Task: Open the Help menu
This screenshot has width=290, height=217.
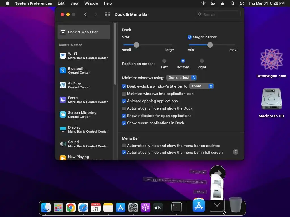Action: click(108, 3)
